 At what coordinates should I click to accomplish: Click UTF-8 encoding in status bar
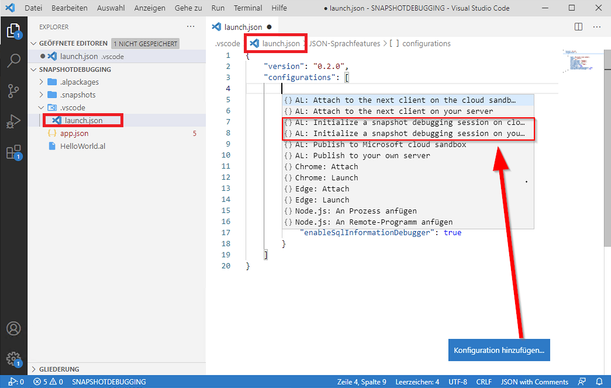pyautogui.click(x=457, y=382)
